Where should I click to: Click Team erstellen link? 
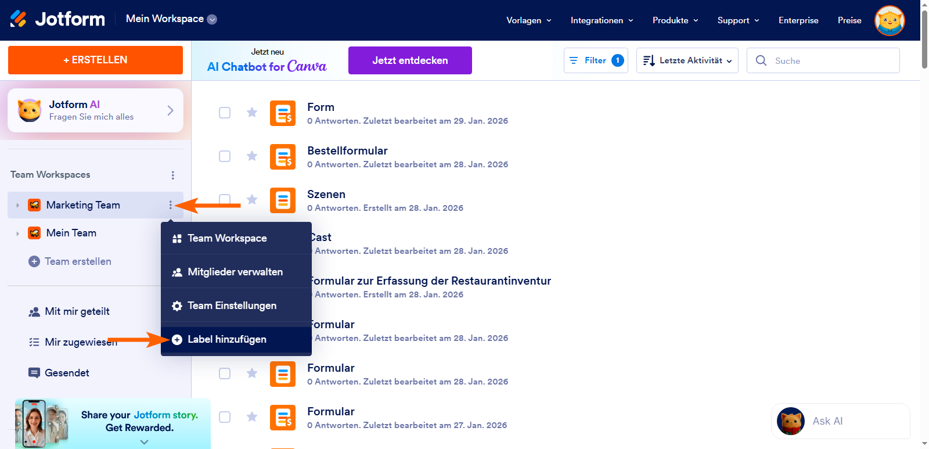point(78,261)
